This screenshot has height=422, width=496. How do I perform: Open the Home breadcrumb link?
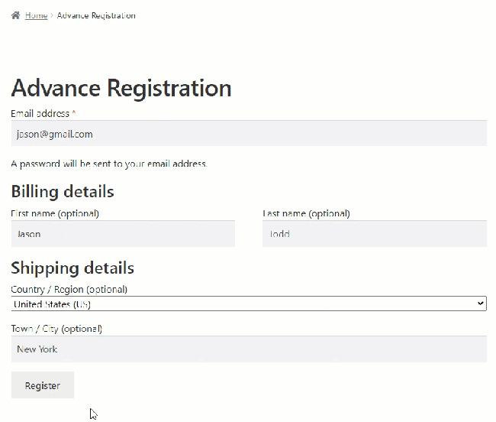(36, 15)
